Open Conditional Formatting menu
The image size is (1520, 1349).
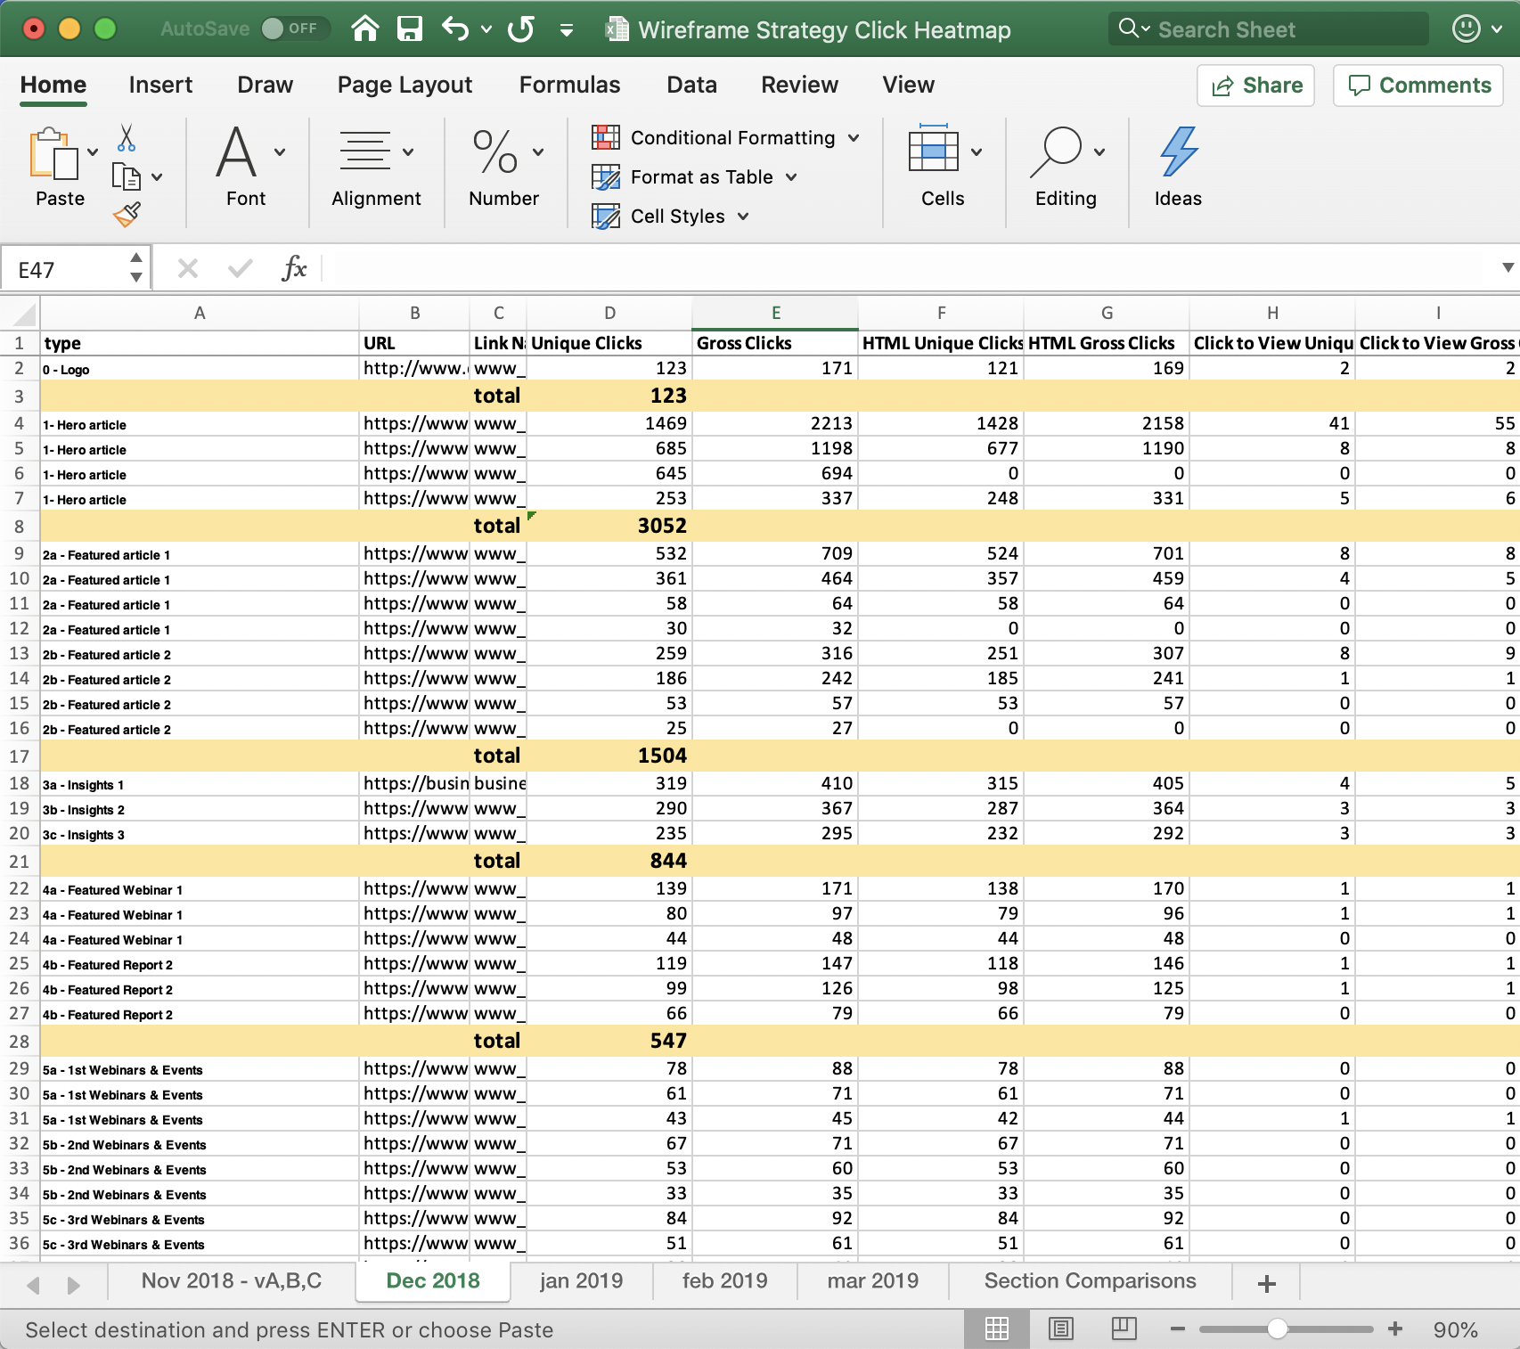726,137
